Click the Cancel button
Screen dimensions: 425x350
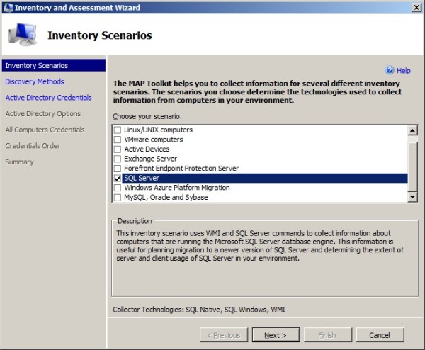(380, 334)
